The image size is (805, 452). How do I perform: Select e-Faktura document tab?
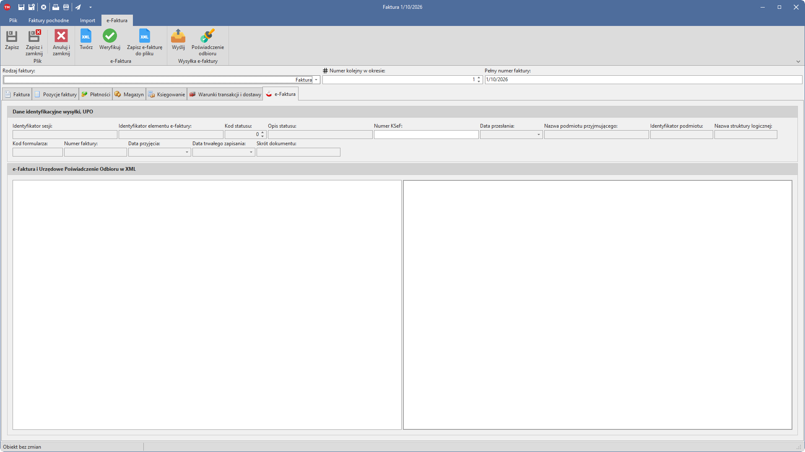281,94
